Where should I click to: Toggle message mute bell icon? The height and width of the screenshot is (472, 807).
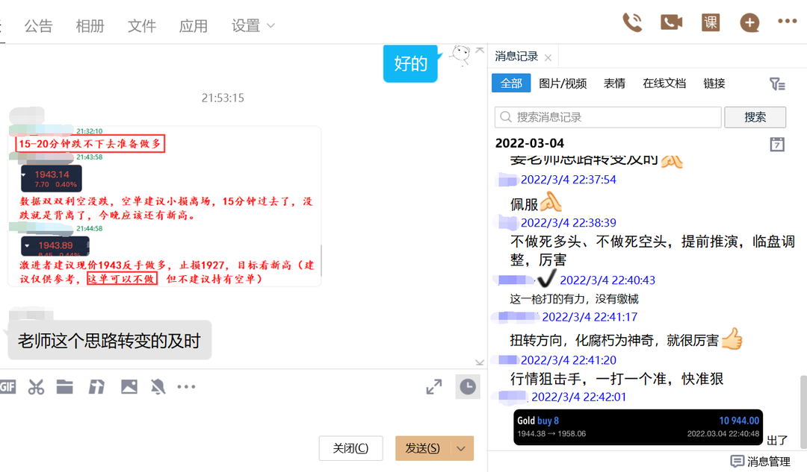pos(158,387)
